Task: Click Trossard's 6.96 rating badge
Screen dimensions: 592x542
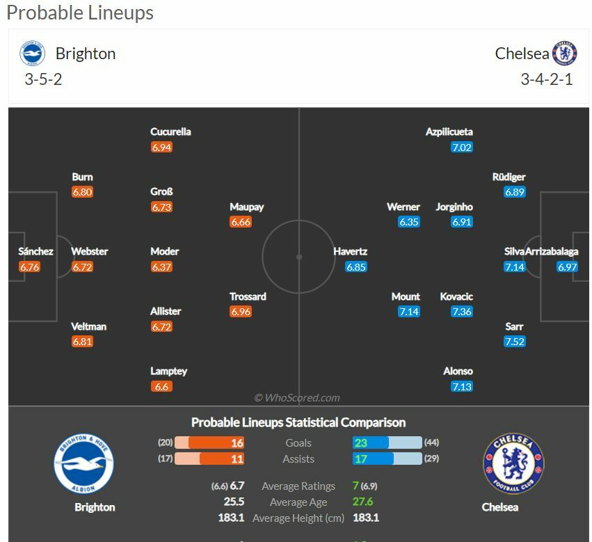Action: point(241,312)
